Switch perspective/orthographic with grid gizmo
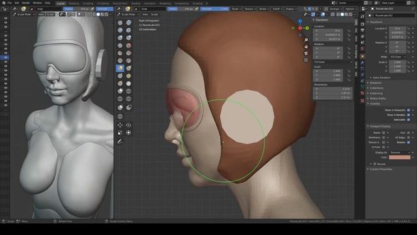Screen dimensions: 417x235 tap(306, 60)
